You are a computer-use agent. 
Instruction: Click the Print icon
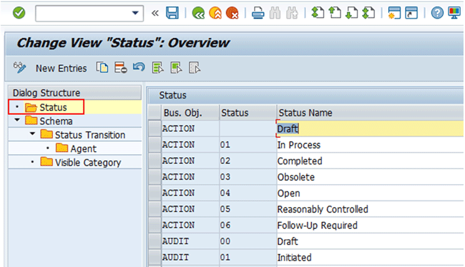coord(257,12)
